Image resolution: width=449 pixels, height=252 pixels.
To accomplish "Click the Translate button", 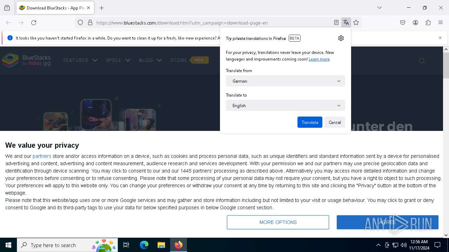I will (x=310, y=122).
